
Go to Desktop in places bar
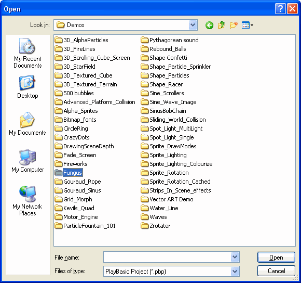(x=28, y=87)
